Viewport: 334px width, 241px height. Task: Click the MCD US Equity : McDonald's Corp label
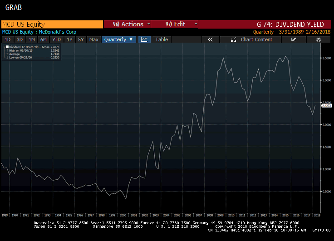(39, 32)
